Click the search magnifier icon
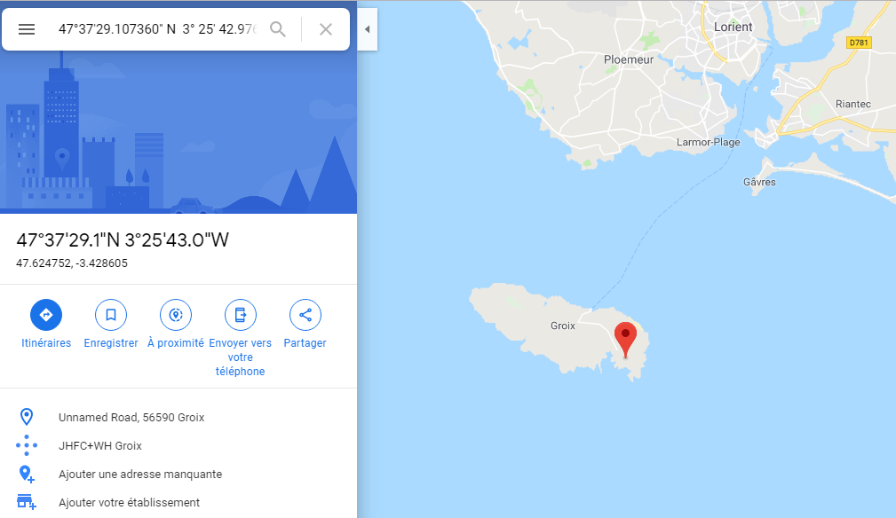The width and height of the screenshot is (896, 518). point(278,29)
